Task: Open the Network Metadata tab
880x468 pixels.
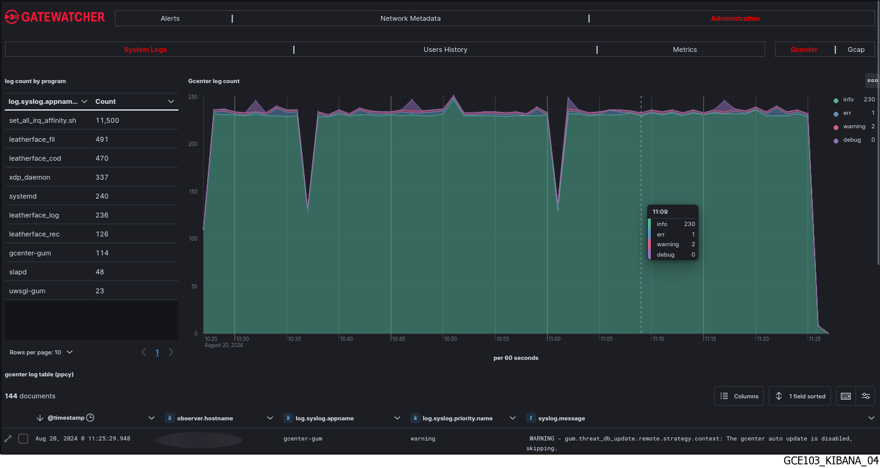Action: point(410,18)
